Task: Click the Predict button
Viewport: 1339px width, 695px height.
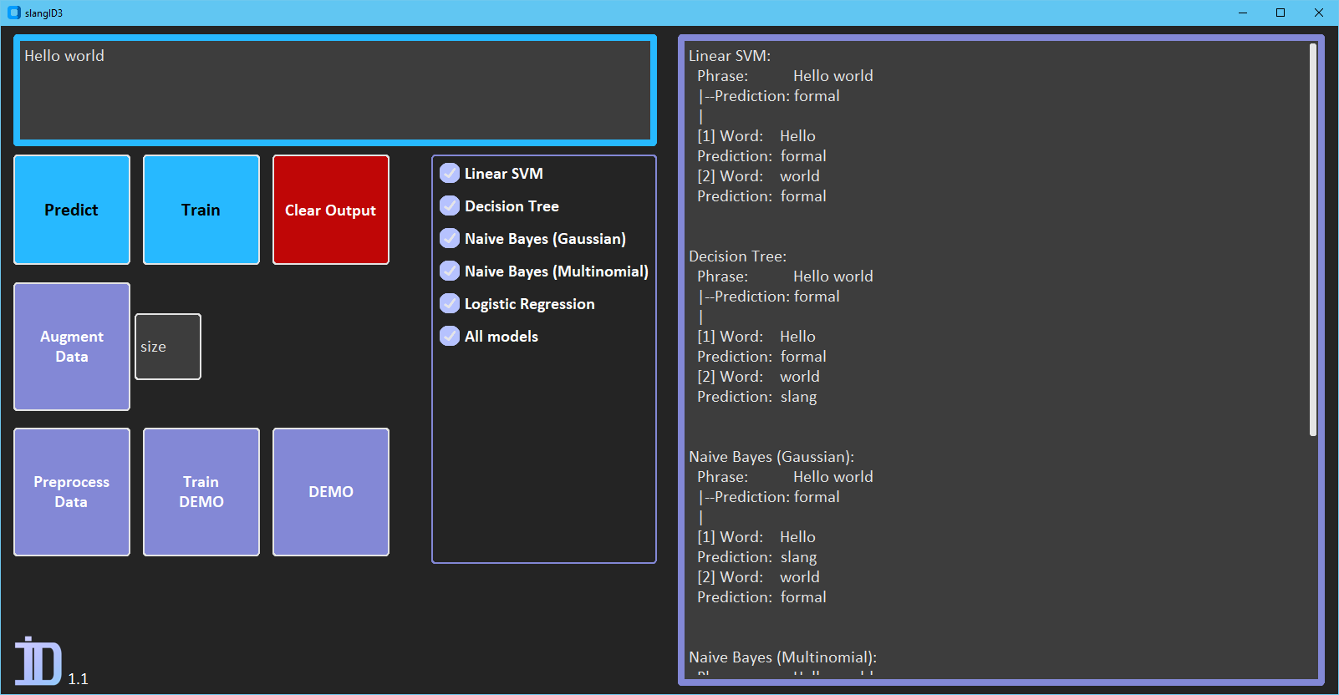Action: [x=72, y=210]
